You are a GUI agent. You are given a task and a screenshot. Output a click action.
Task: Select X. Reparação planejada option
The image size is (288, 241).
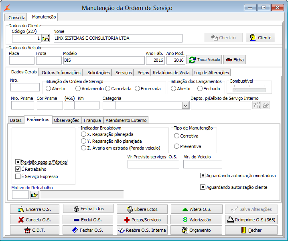tap(83, 134)
